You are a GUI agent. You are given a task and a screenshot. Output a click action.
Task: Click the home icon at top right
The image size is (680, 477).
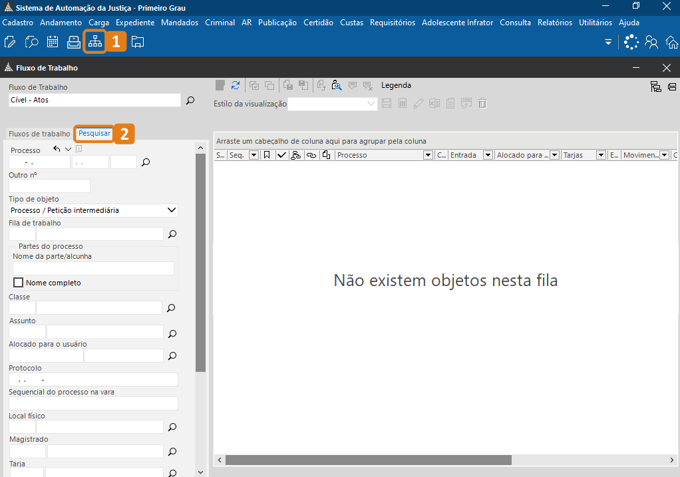point(670,43)
